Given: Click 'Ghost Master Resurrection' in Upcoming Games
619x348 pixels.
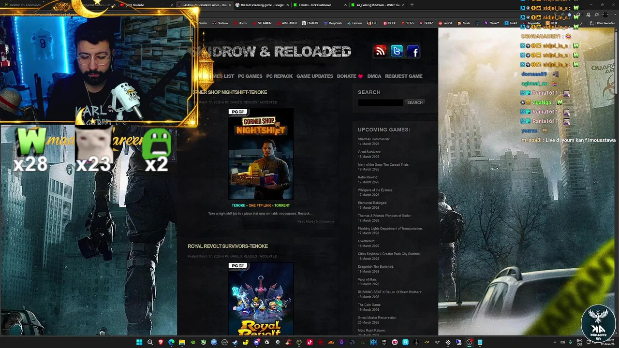Looking at the screenshot, I should [x=377, y=318].
